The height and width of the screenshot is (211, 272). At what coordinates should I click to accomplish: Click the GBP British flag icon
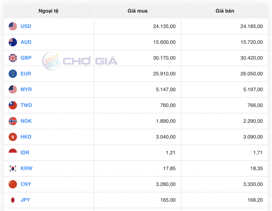click(x=13, y=58)
